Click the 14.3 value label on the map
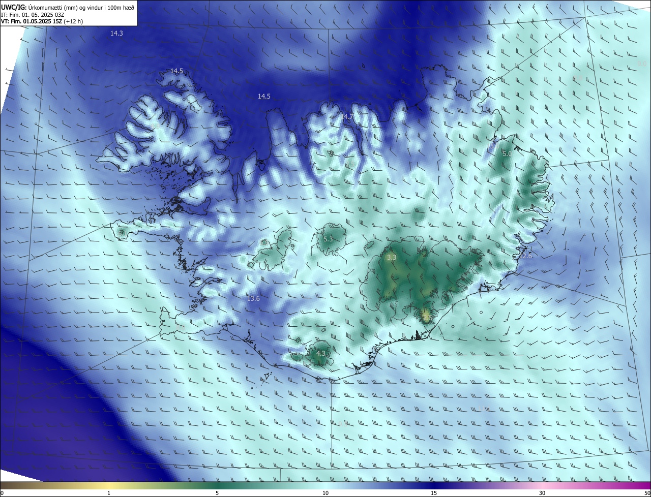This screenshot has height=497, width=651. [x=116, y=33]
